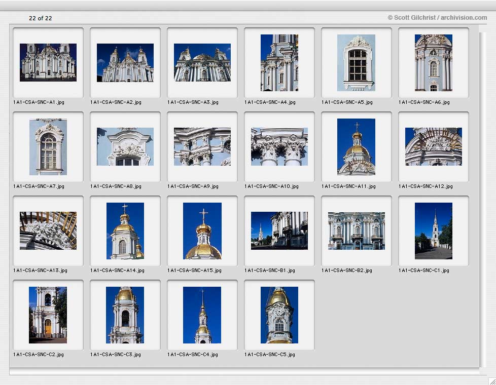Choose facade thumbnail 1A1-CSA-SNC-B2.jpg
The width and height of the screenshot is (496, 385).
[x=356, y=231]
